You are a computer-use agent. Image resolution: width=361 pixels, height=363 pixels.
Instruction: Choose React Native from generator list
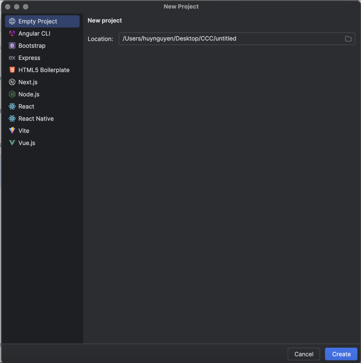(36, 119)
